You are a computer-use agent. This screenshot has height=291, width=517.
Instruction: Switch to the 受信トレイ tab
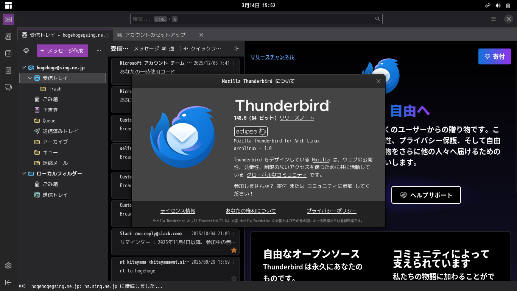click(x=65, y=35)
